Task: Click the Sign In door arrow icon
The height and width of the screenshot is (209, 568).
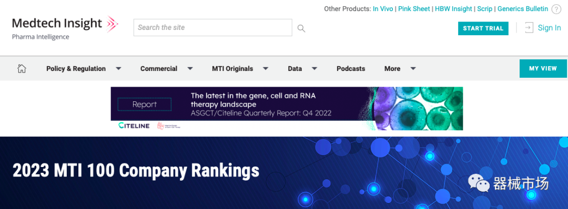Action: (529, 28)
